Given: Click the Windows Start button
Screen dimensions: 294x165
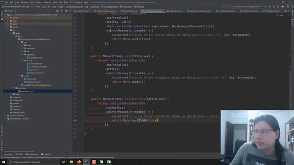Looking at the screenshot, I should 4,162.
